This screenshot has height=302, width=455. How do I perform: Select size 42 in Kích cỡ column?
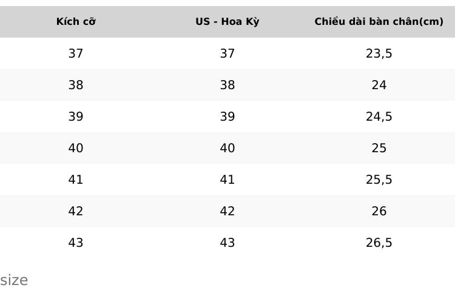76,211
